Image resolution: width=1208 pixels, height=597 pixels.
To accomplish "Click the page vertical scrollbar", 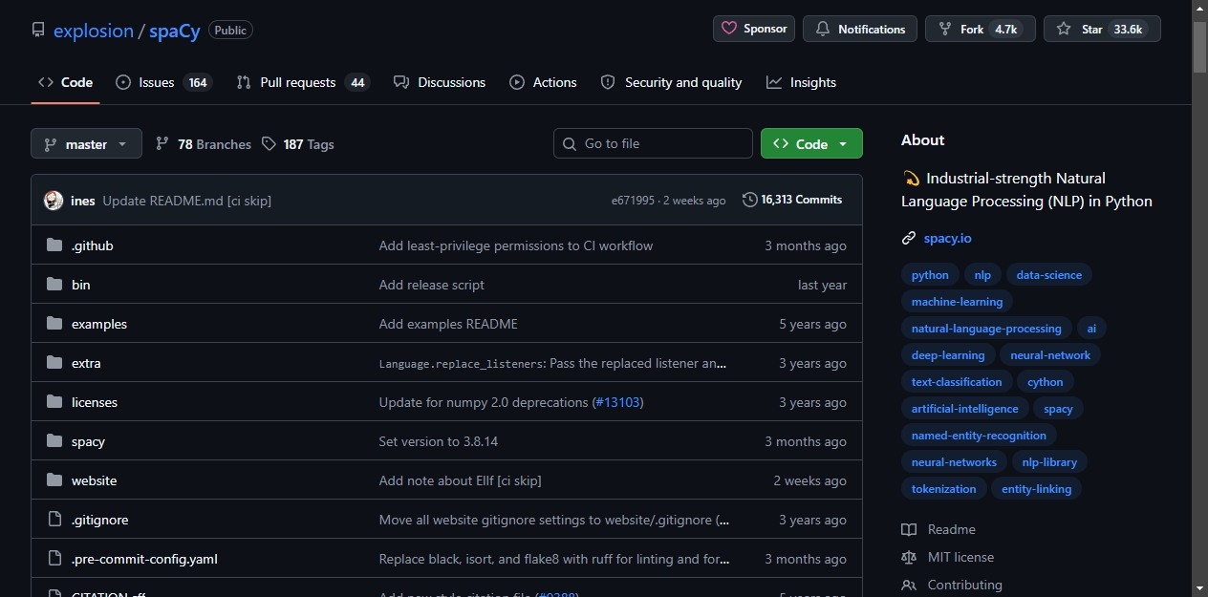I will pyautogui.click(x=1199, y=298).
